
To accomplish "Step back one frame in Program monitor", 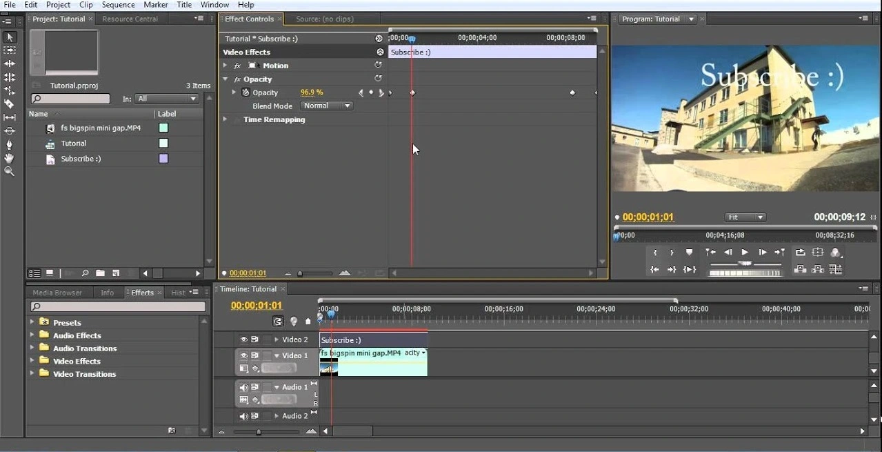I will point(728,253).
